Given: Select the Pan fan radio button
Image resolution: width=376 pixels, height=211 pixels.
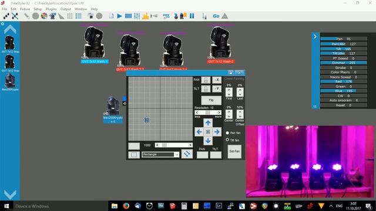Looking at the screenshot, I should point(227,133).
